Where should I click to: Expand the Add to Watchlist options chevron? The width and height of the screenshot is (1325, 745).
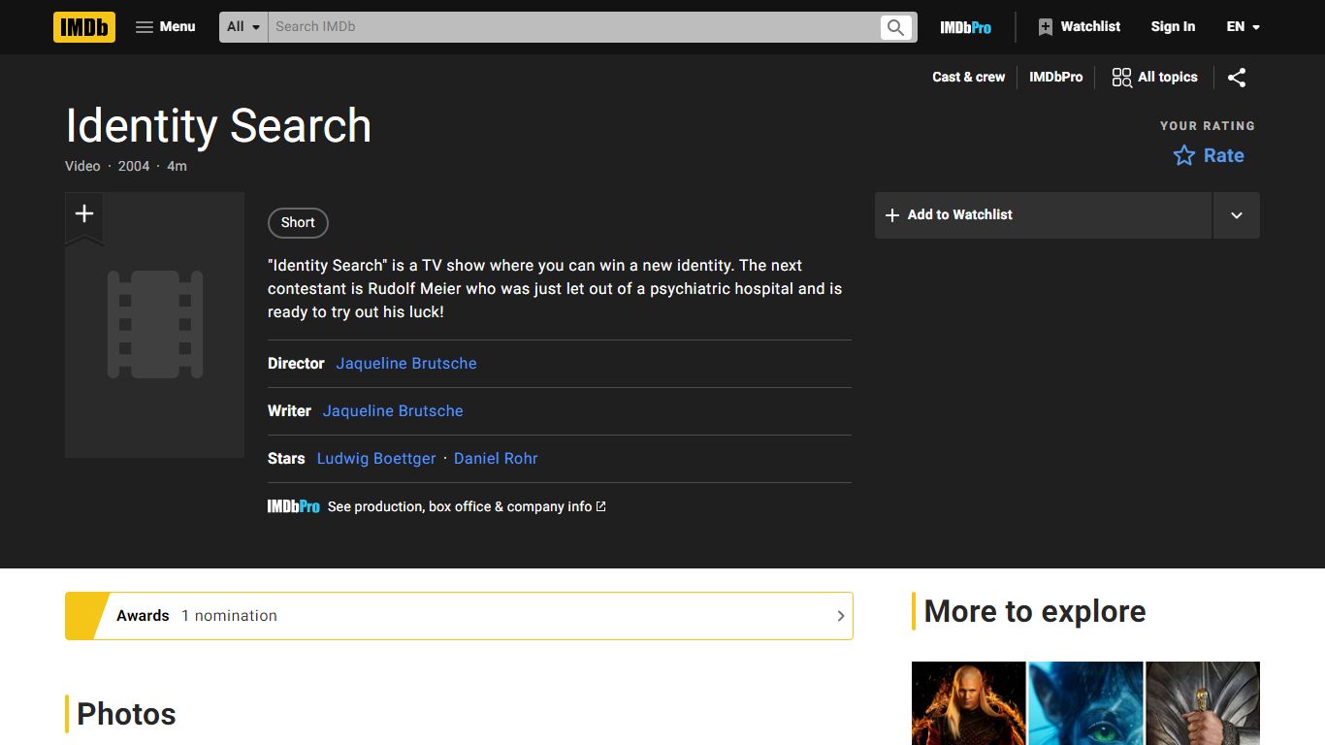coord(1237,215)
